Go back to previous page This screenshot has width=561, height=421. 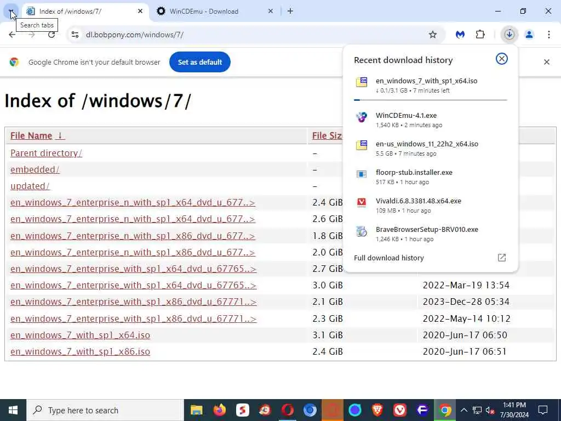coord(12,35)
